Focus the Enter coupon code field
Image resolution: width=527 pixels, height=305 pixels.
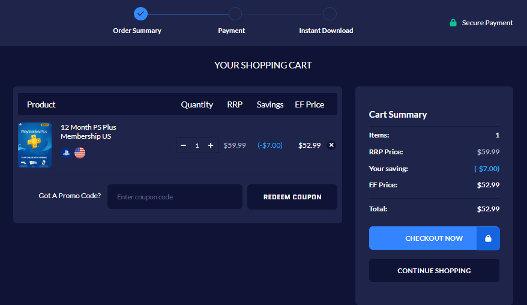(x=175, y=197)
